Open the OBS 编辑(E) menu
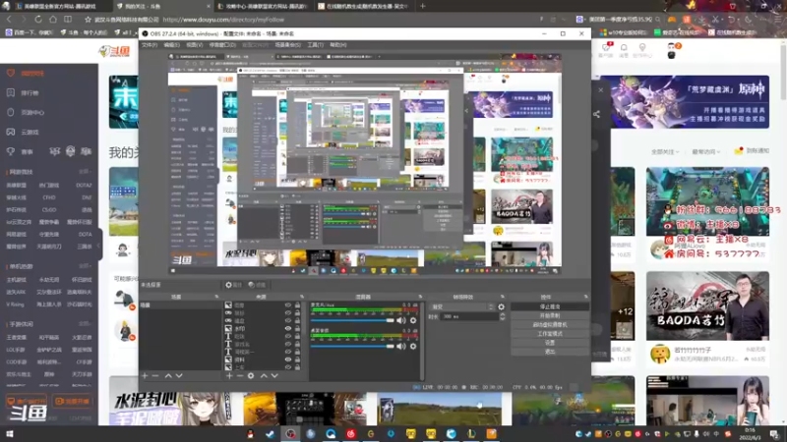Screen dimensions: 787x442 (171, 44)
